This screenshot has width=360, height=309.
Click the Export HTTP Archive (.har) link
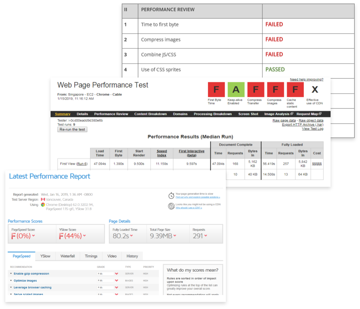click(302, 125)
